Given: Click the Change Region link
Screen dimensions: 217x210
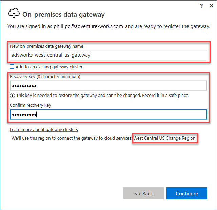Looking at the screenshot, I should click(x=180, y=138).
